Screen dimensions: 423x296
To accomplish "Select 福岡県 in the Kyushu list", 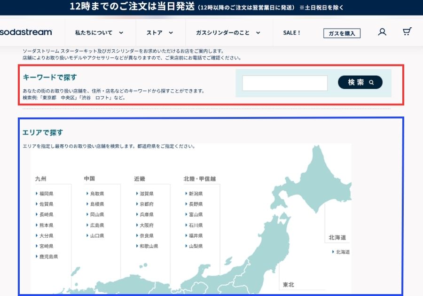I will pyautogui.click(x=46, y=194).
